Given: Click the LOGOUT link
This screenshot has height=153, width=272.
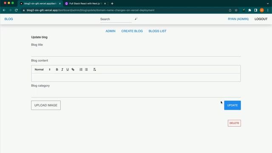Looking at the screenshot, I should [261, 19].
